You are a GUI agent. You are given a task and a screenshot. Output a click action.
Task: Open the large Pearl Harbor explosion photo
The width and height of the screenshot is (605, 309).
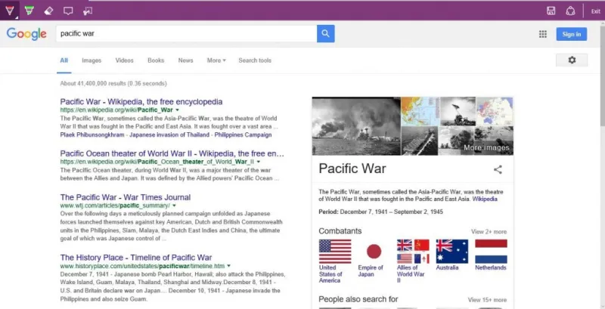[356, 126]
